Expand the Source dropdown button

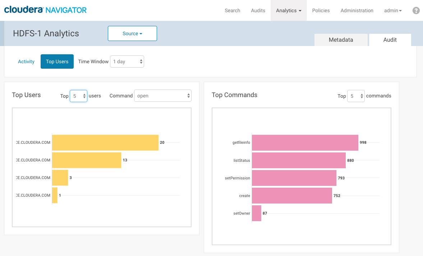click(x=132, y=33)
